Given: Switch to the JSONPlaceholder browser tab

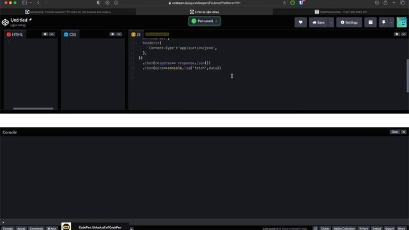Looking at the screenshot, I should tap(341, 11).
